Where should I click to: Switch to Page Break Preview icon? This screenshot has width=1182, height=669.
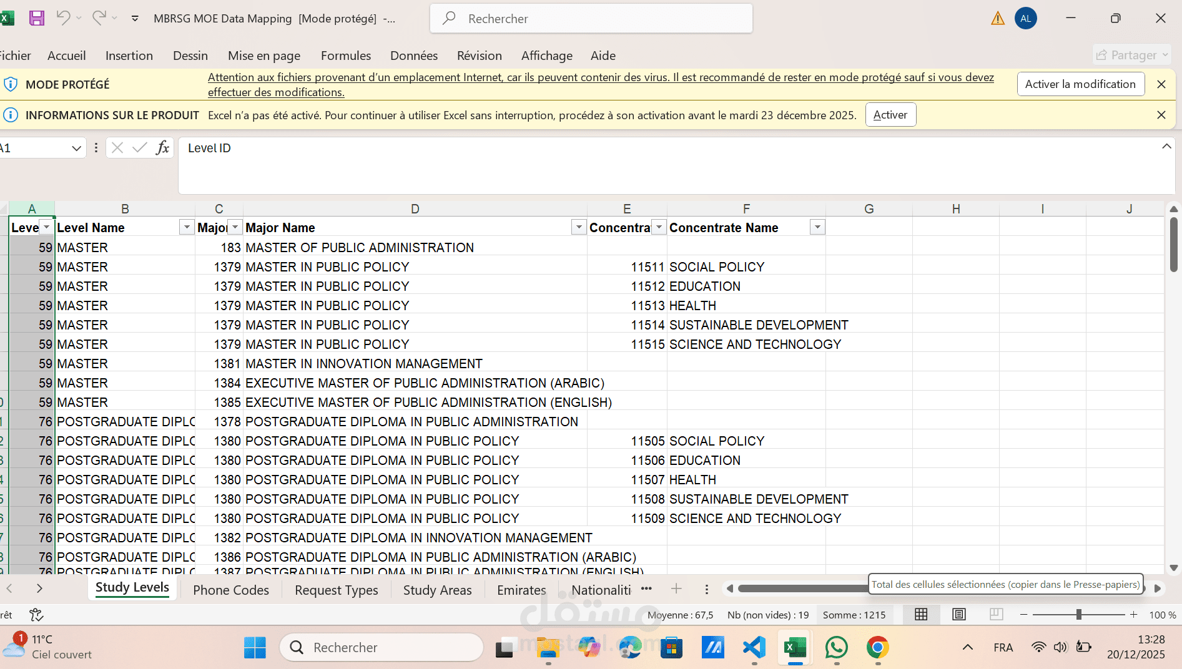(x=997, y=615)
